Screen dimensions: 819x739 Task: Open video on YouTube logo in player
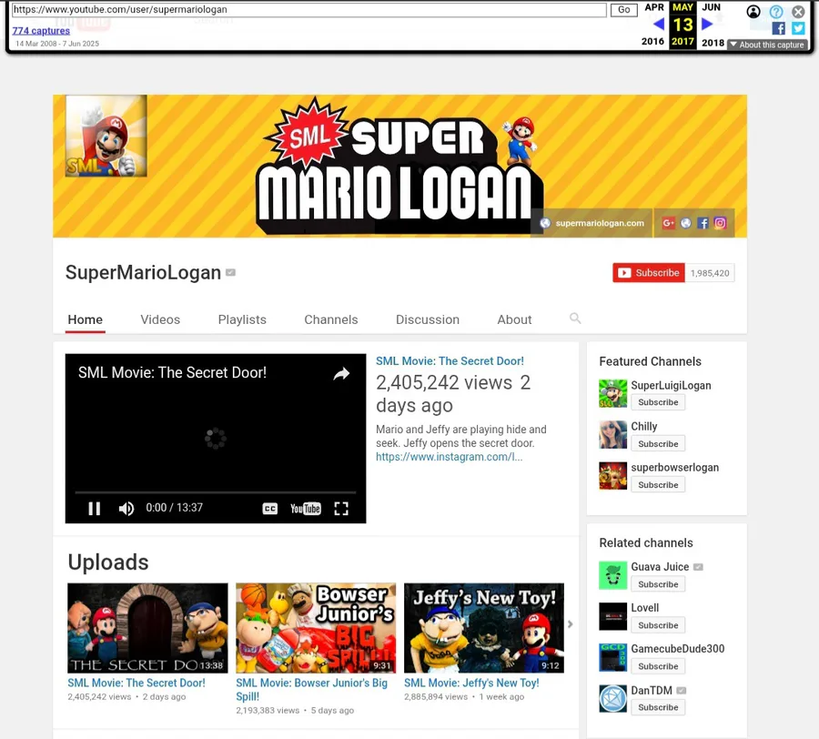coord(306,508)
